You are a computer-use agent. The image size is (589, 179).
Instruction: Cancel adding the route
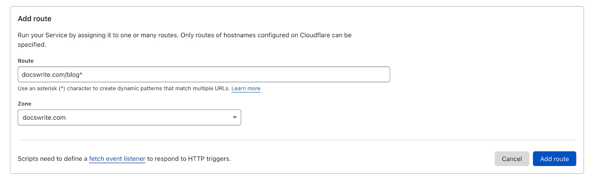pyautogui.click(x=512, y=159)
